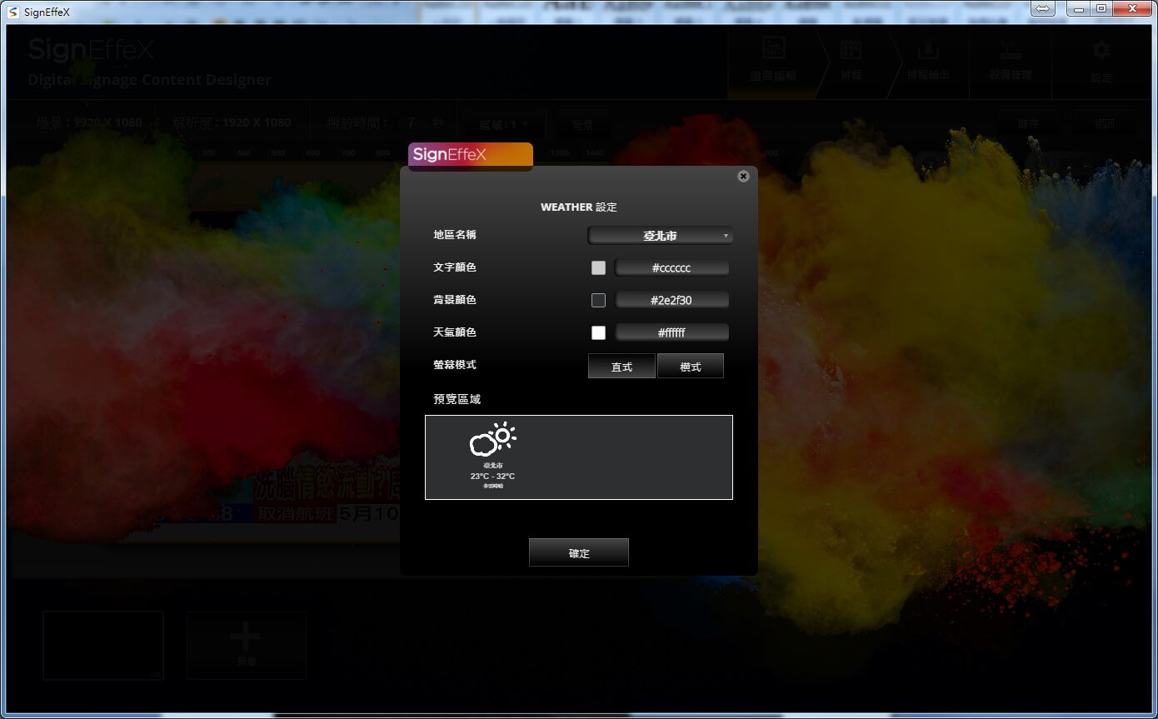Pick the 背景顏色 background color swatch
1158x719 pixels.
(x=598, y=300)
